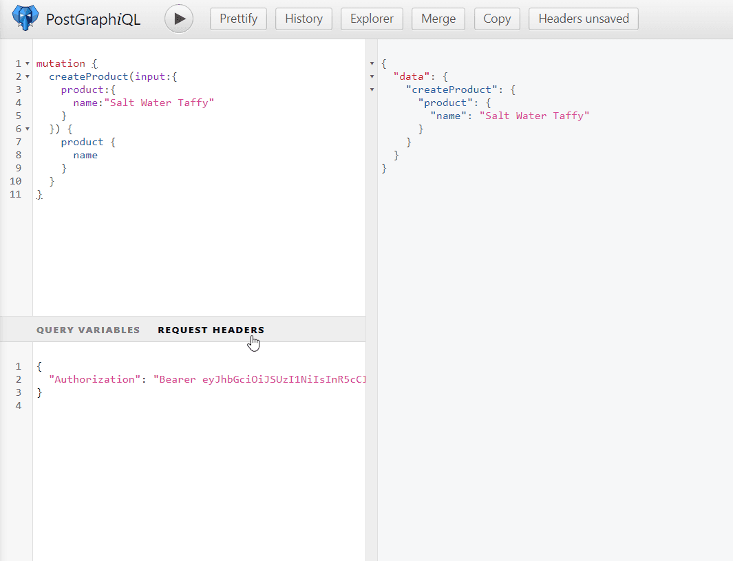Collapse the "data" fold arrow in the results
733x561 pixels.
click(x=372, y=76)
